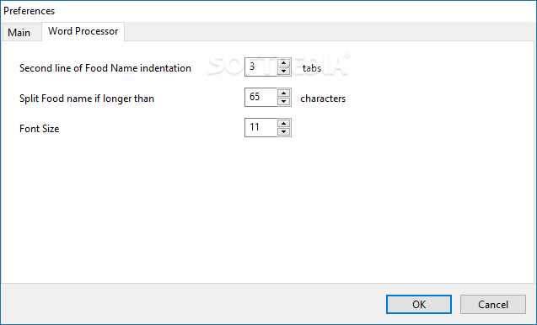Click the Preferences window title
This screenshot has height=325, width=537.
[30, 11]
